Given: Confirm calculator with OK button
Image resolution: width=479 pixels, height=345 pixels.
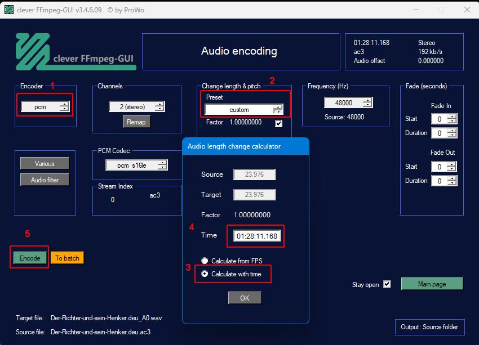Looking at the screenshot, I should point(245,298).
